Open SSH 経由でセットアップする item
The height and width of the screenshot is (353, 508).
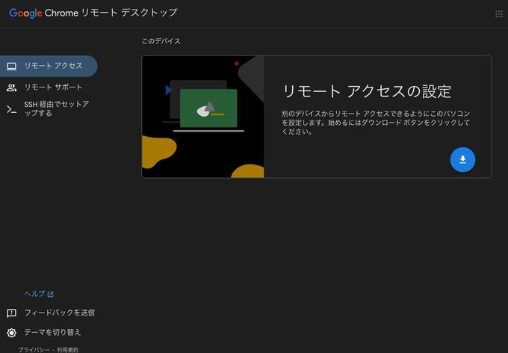[49, 108]
